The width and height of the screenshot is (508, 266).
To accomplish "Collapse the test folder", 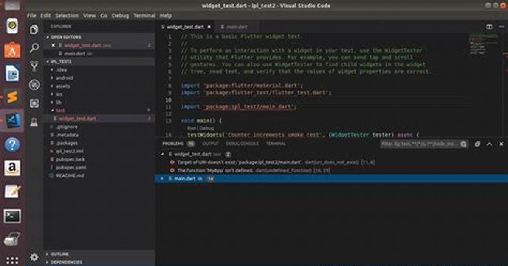I will 60,111.
